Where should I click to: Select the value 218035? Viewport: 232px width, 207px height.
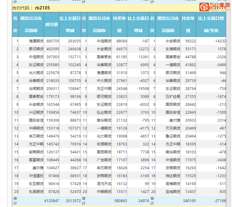point(53,81)
